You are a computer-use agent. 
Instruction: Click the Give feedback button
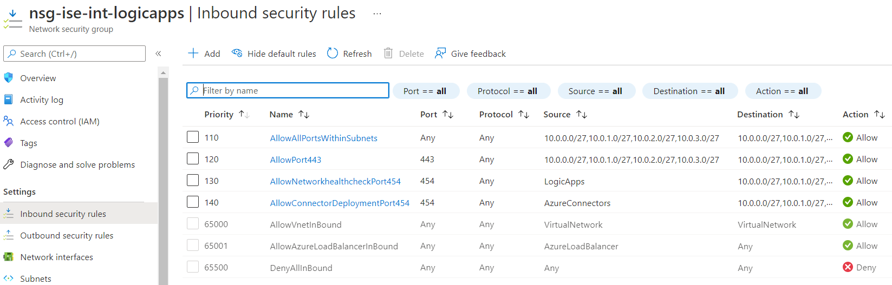coord(471,54)
